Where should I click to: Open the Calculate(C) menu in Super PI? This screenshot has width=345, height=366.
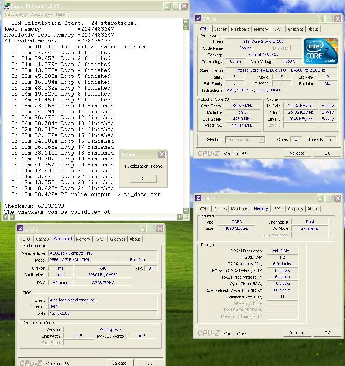pos(15,14)
